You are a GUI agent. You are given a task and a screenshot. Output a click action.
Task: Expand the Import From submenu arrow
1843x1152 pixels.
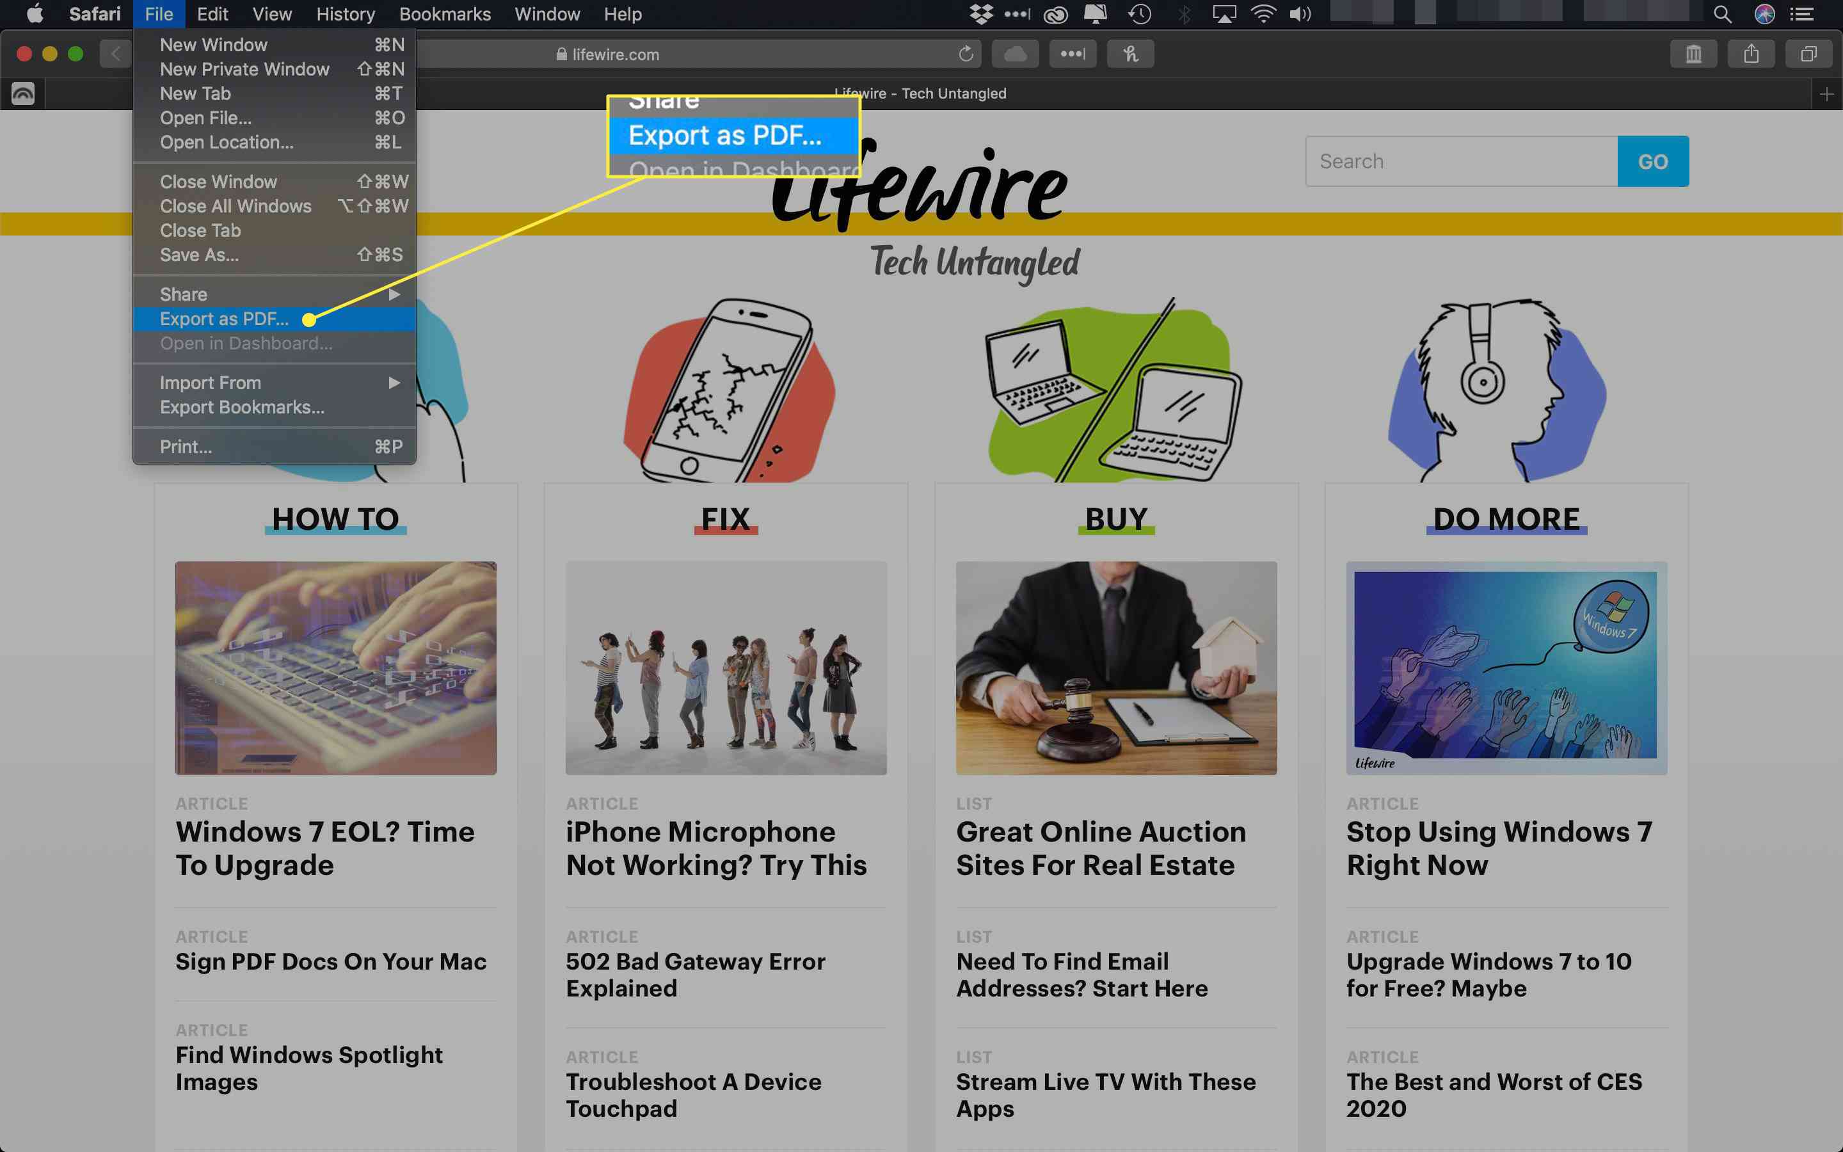394,383
